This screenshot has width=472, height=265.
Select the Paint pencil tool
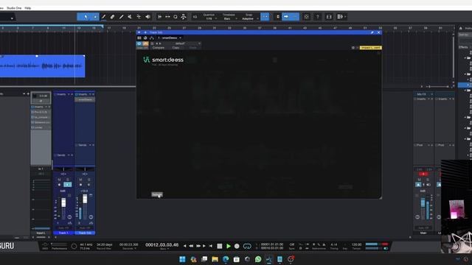point(103,17)
